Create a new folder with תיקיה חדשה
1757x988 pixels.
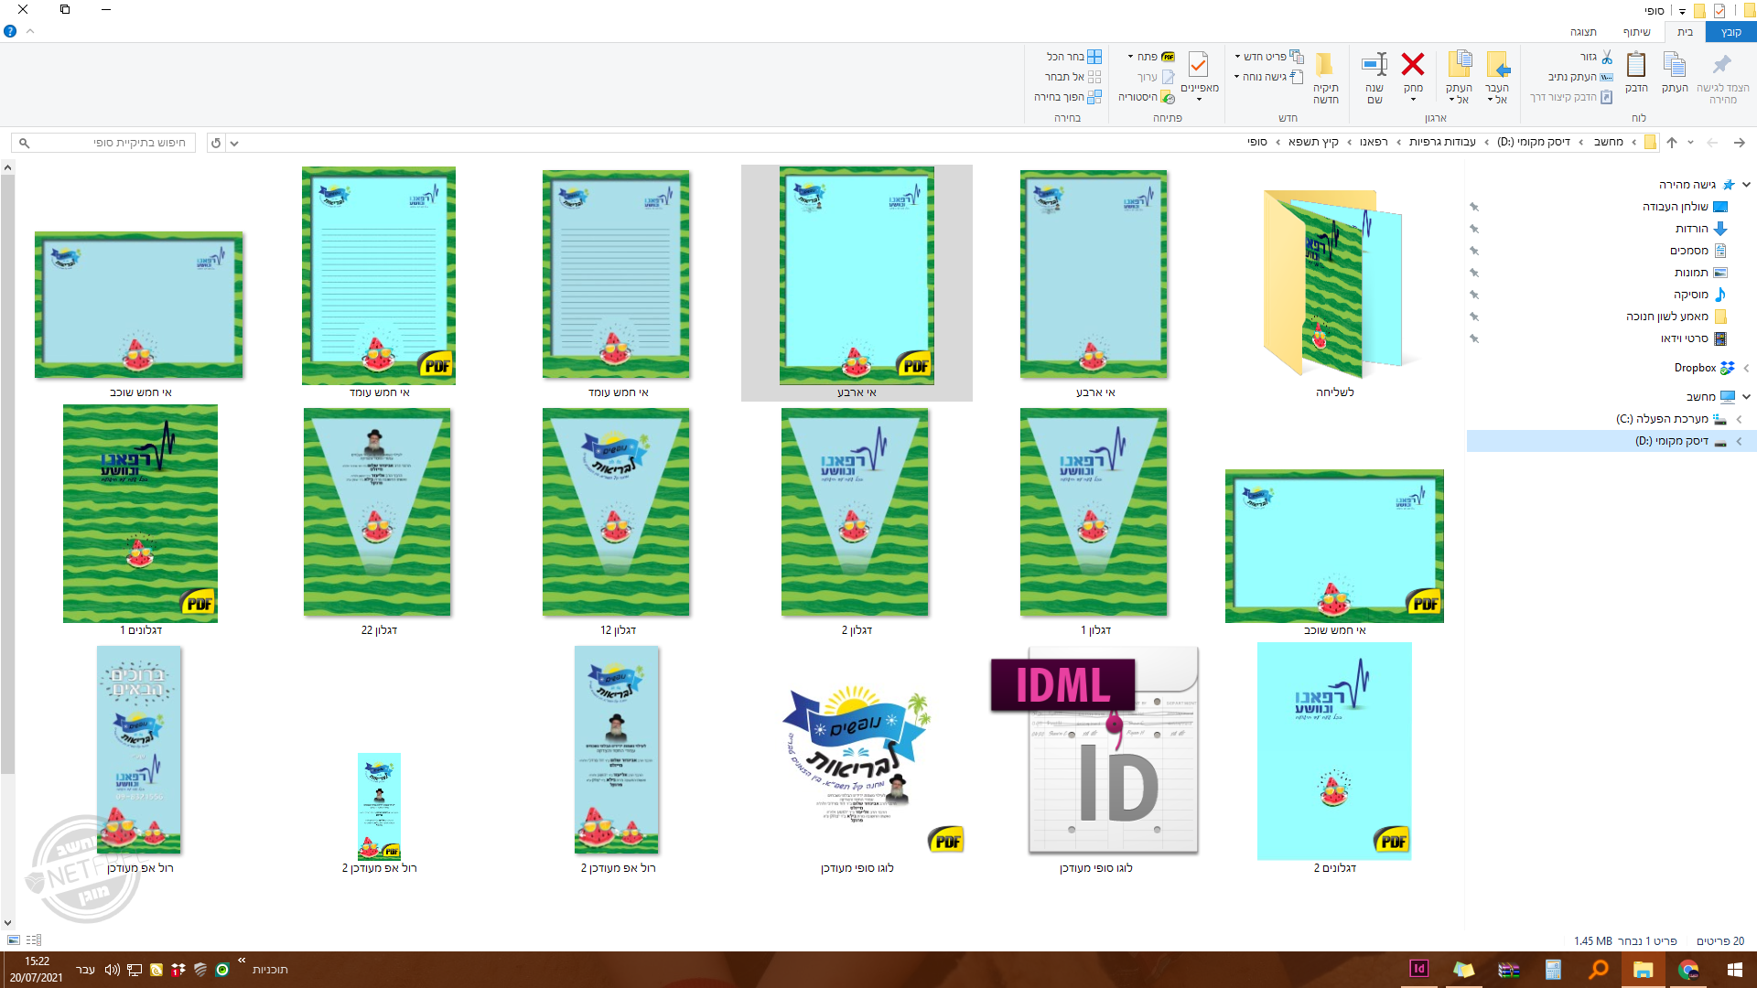[1324, 65]
